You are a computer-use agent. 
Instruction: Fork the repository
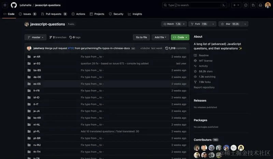[199, 24]
